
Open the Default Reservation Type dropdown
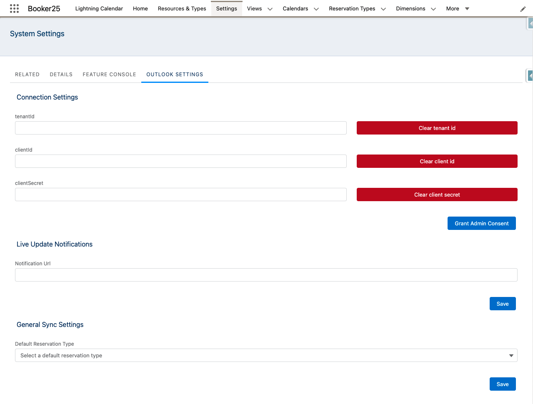[266, 355]
